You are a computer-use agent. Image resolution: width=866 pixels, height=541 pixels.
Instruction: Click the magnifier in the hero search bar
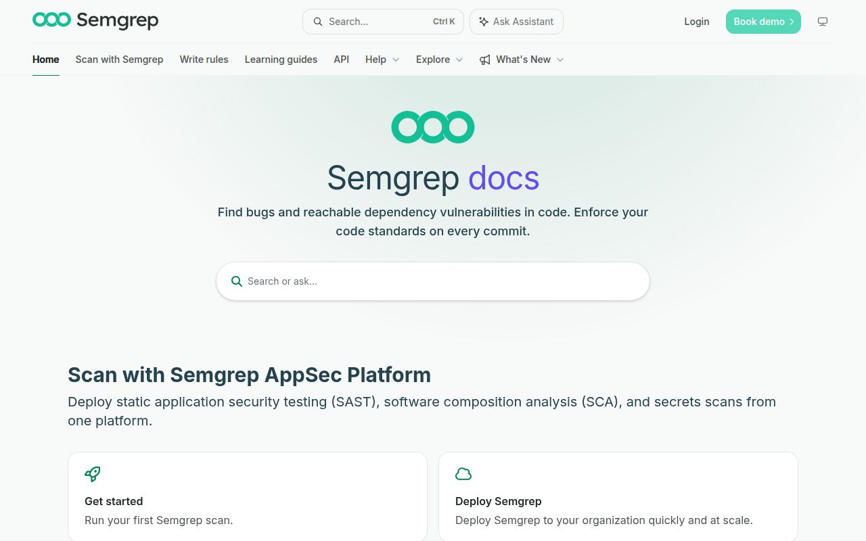coord(237,281)
